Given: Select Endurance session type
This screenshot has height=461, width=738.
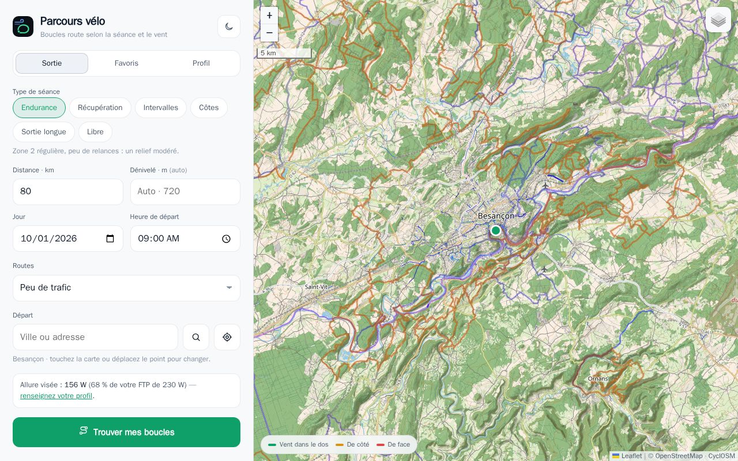Looking at the screenshot, I should pyautogui.click(x=39, y=108).
